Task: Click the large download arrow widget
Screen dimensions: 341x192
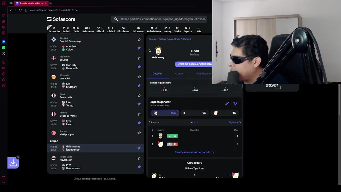Action: tap(13, 163)
